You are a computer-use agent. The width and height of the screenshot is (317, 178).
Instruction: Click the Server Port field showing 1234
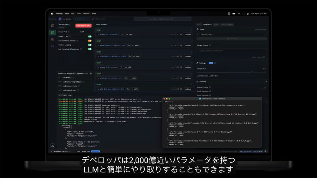click(x=82, y=32)
